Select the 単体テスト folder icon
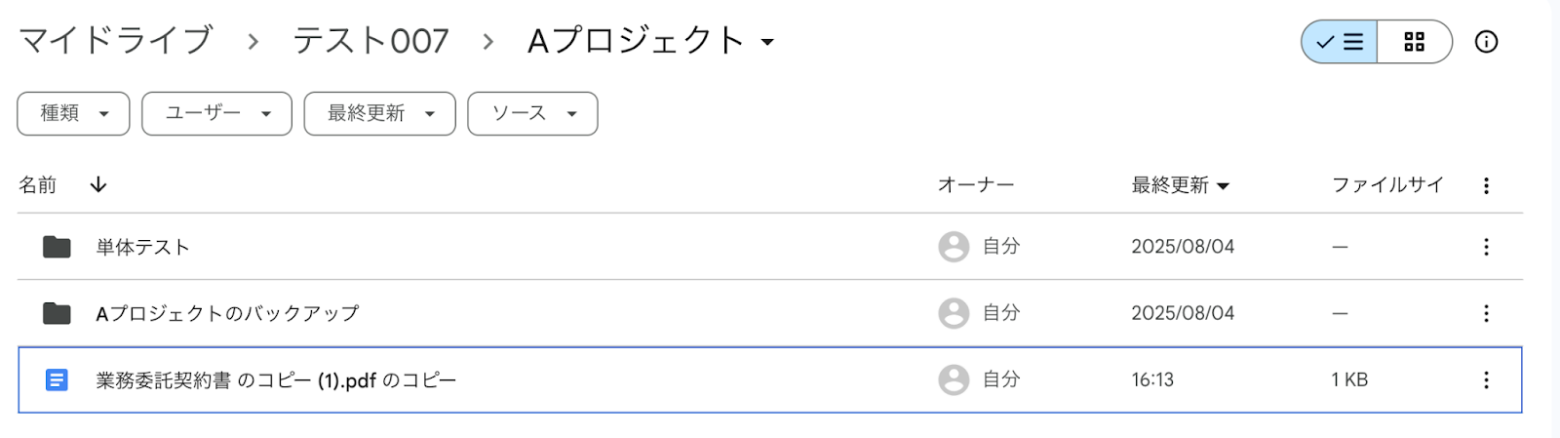 (x=57, y=247)
